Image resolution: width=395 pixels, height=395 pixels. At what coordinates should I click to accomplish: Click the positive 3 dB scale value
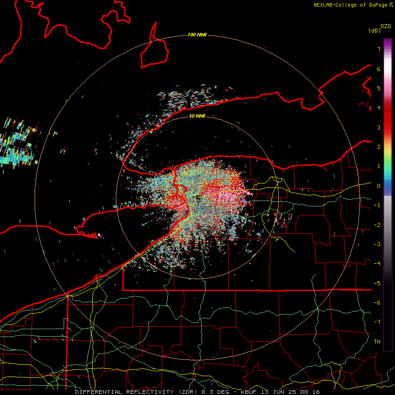click(x=379, y=127)
